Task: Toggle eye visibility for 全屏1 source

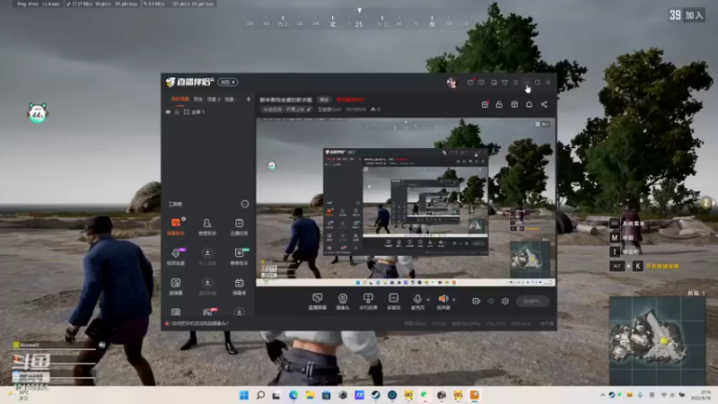Action: 168,111
